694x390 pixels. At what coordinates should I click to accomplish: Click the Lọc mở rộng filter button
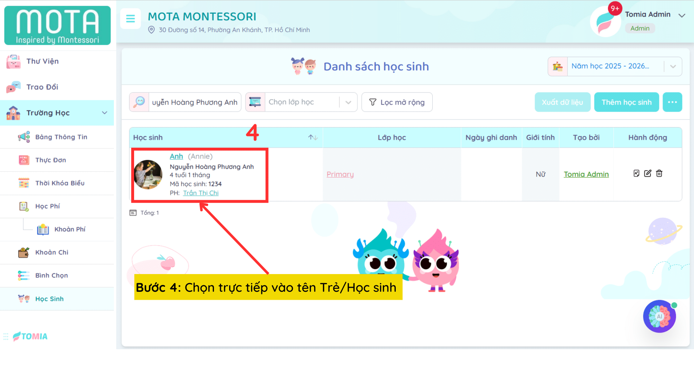point(397,102)
